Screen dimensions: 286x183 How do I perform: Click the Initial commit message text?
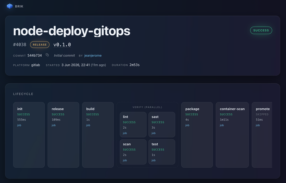pyautogui.click(x=64, y=55)
